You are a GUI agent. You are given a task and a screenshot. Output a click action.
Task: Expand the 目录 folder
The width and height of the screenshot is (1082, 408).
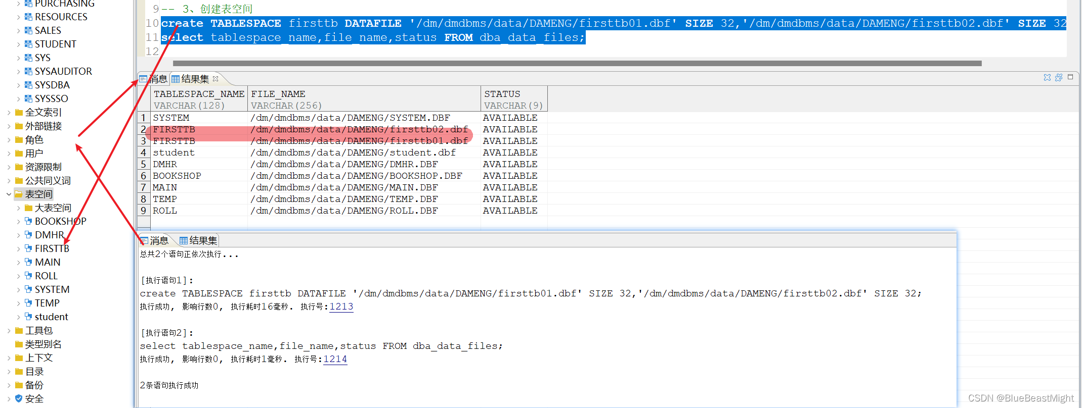9,371
